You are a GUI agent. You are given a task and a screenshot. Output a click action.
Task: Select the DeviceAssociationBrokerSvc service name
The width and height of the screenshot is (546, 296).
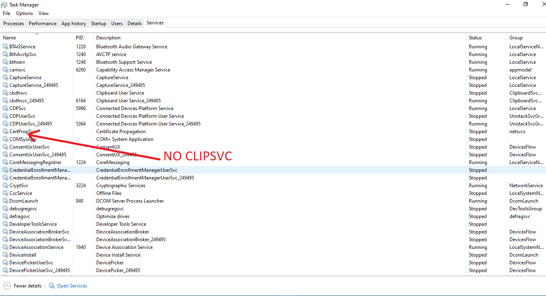(x=39, y=232)
